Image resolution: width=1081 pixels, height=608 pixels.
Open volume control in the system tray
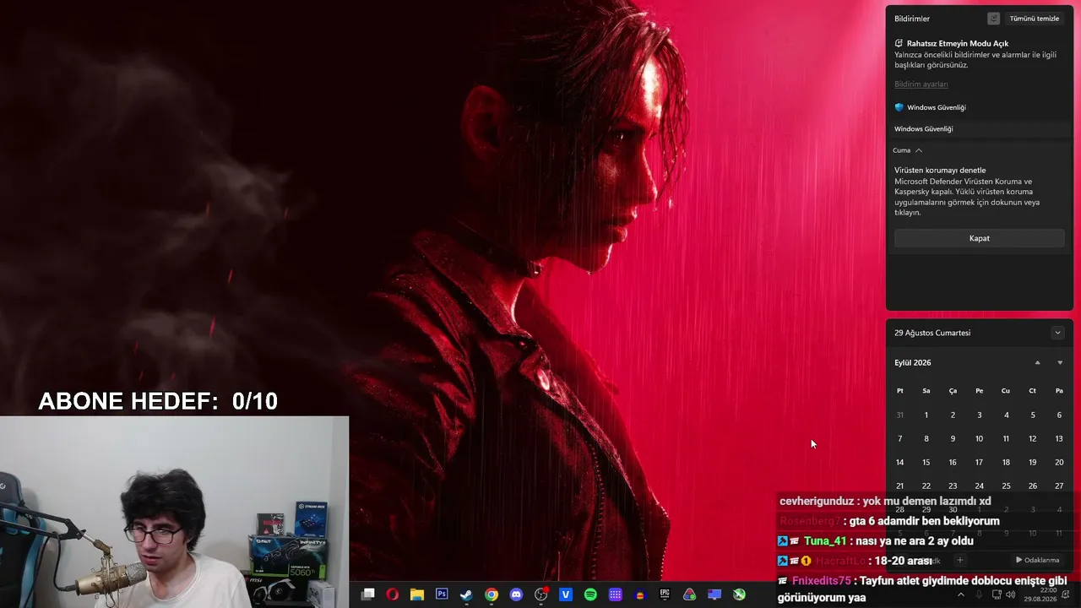click(1011, 594)
